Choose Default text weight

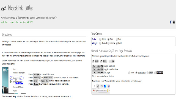coord(100,43)
